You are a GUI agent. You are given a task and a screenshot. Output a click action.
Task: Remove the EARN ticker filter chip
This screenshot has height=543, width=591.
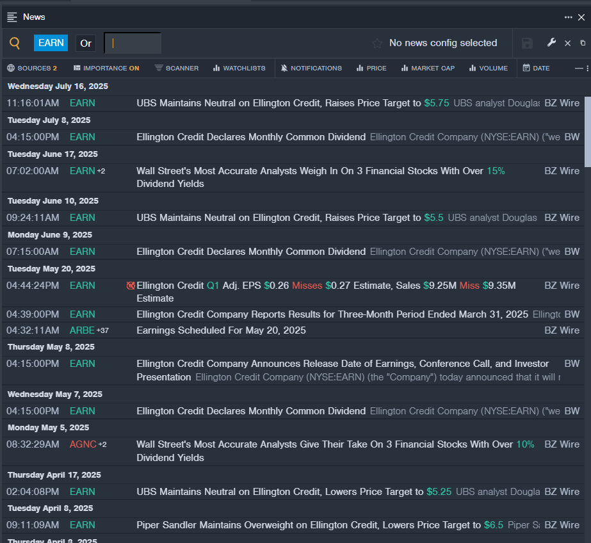click(x=51, y=43)
